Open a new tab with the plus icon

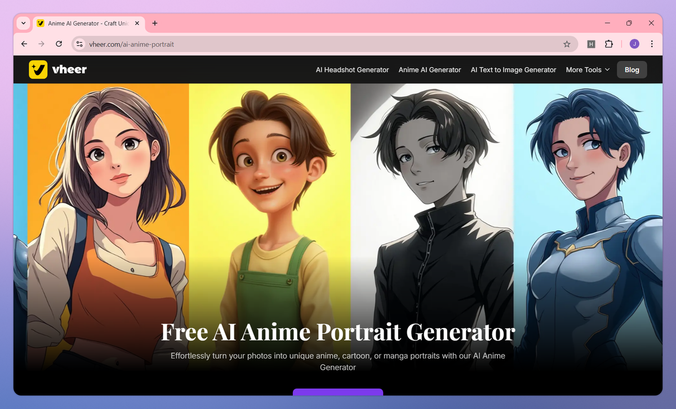coord(155,23)
